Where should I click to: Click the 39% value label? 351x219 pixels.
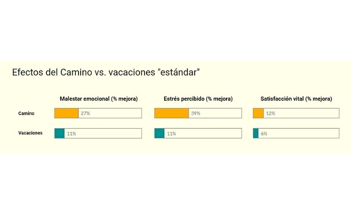click(196, 113)
